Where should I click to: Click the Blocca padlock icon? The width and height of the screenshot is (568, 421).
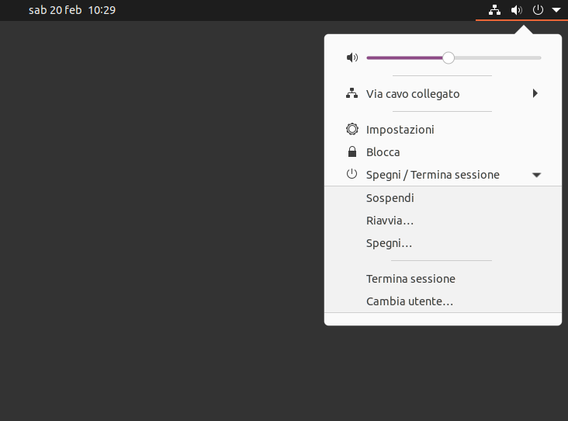pos(352,151)
